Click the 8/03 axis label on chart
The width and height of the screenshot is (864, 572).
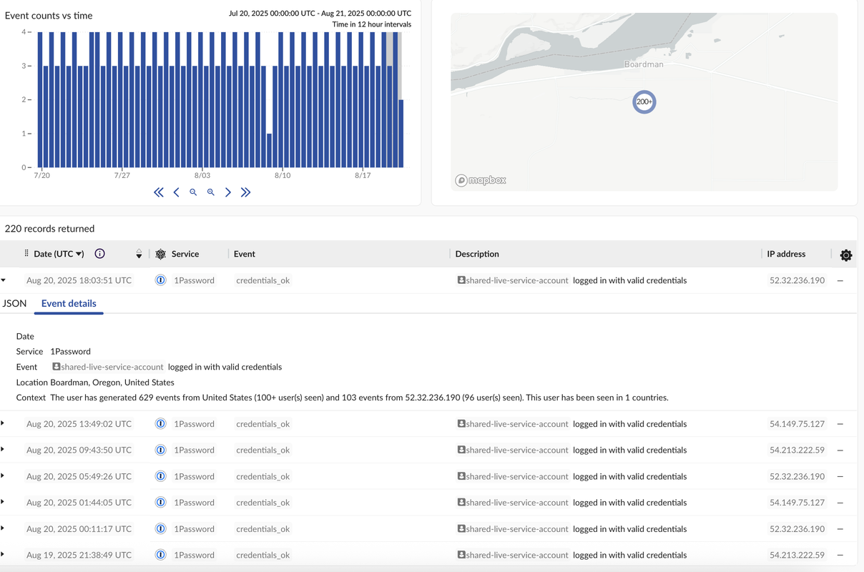(202, 175)
